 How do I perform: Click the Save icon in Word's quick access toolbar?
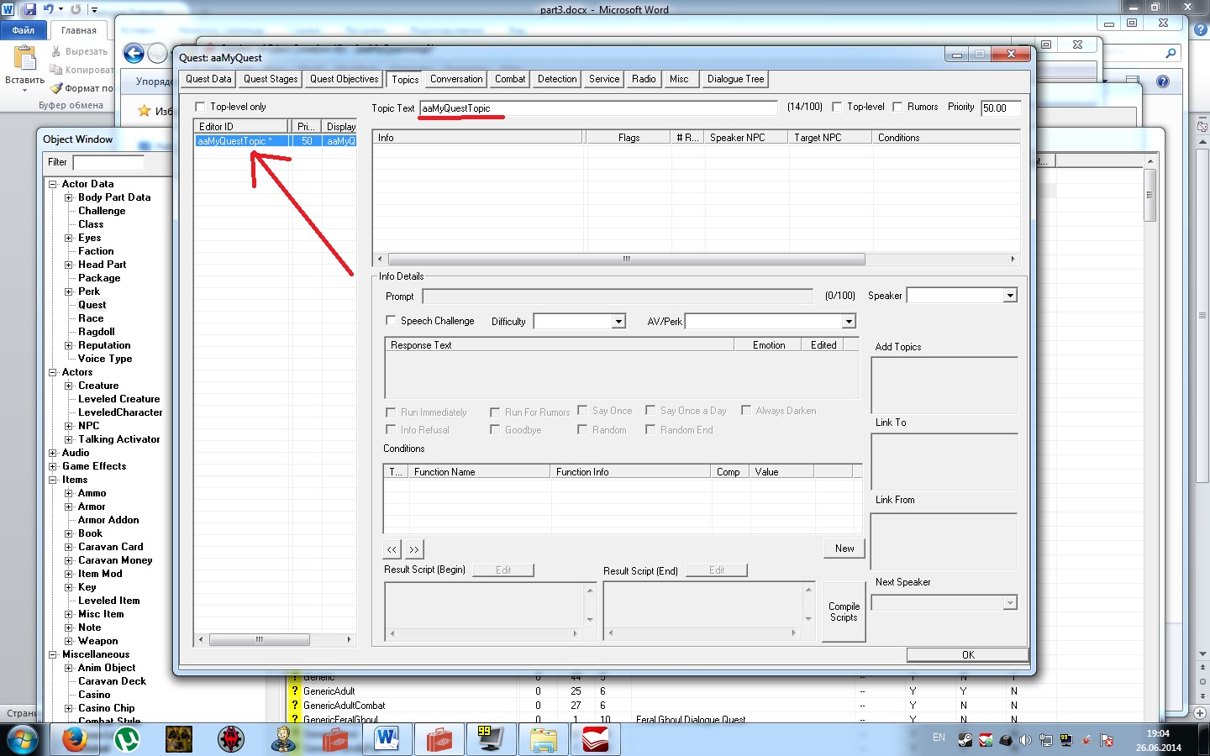[30, 9]
